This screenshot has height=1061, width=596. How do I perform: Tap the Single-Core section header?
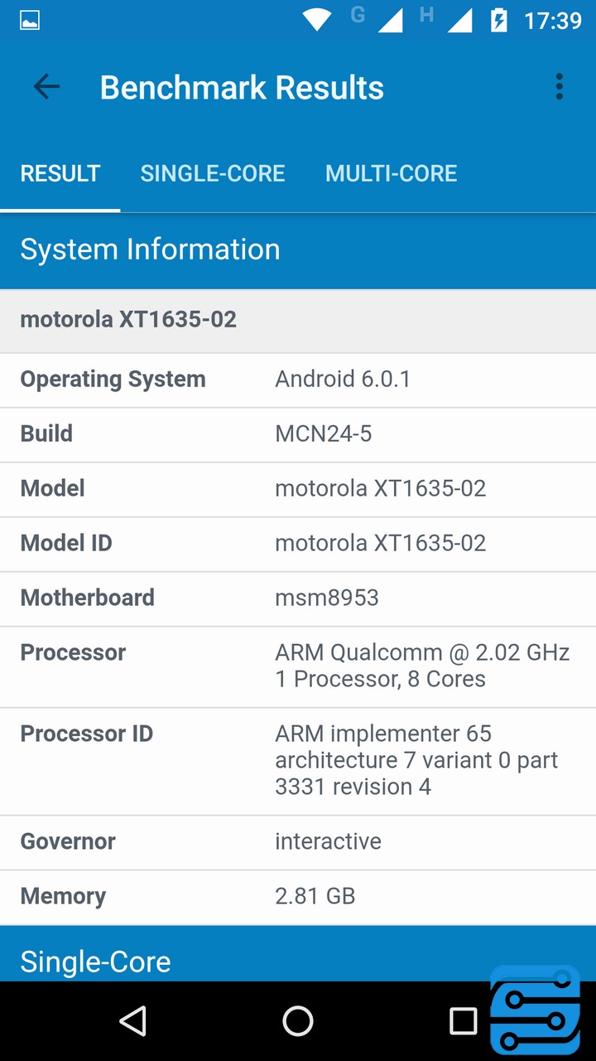click(95, 962)
